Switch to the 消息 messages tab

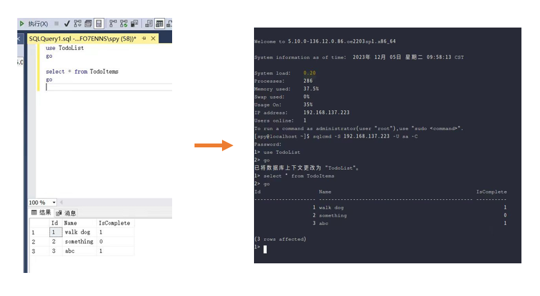[67, 213]
